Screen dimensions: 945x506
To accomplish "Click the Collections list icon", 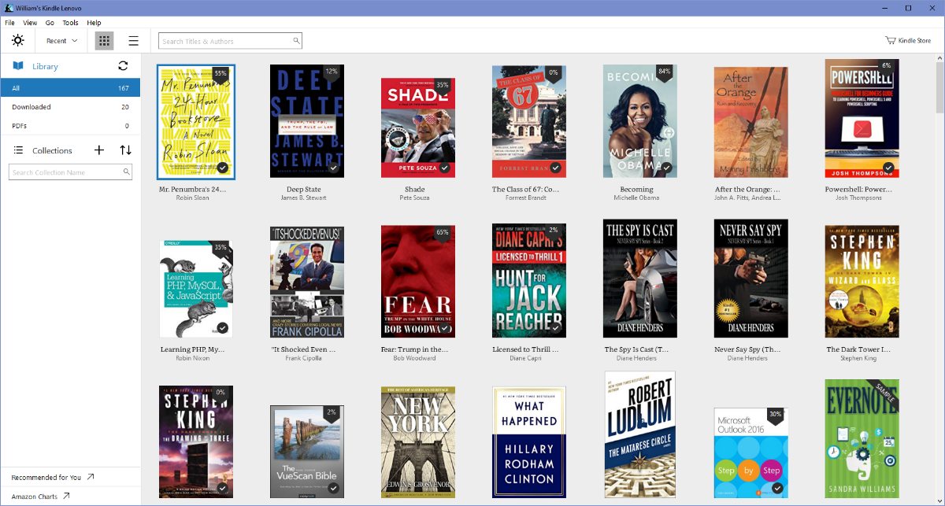I will coord(18,150).
